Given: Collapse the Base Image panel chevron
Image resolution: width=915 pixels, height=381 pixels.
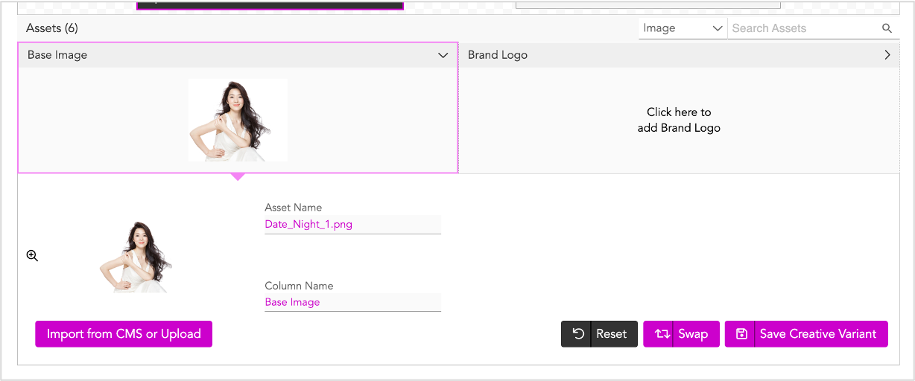Looking at the screenshot, I should pos(443,55).
